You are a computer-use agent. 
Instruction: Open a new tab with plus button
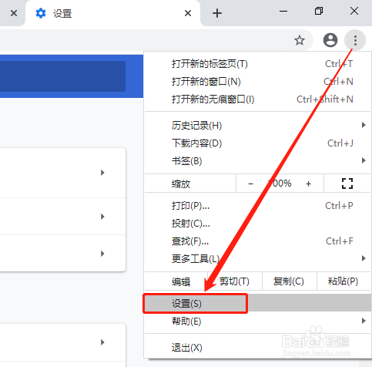point(217,13)
